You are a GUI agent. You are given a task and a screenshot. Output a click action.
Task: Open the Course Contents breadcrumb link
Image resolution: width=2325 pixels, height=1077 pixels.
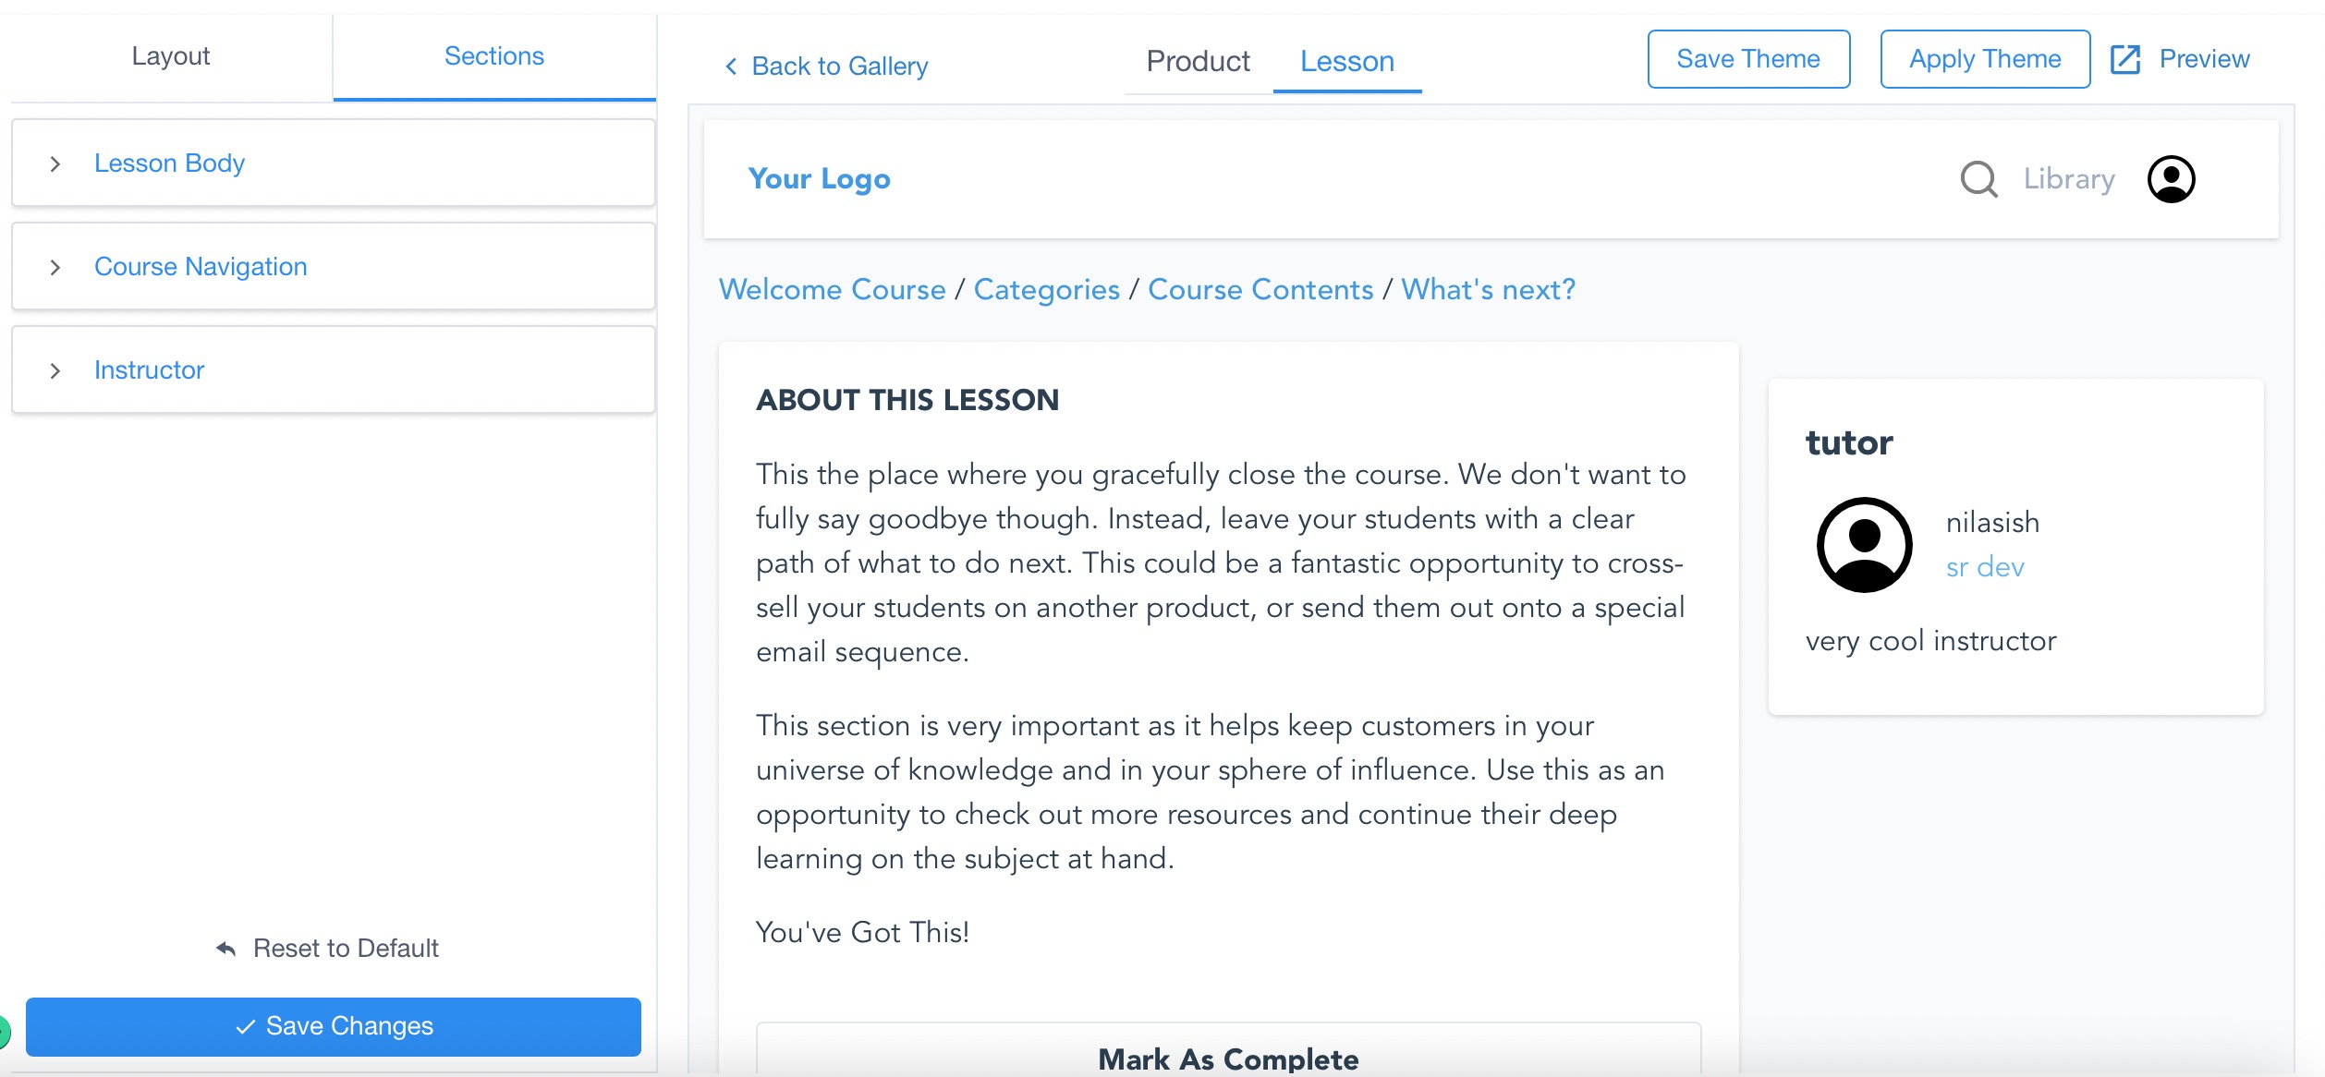(x=1260, y=289)
